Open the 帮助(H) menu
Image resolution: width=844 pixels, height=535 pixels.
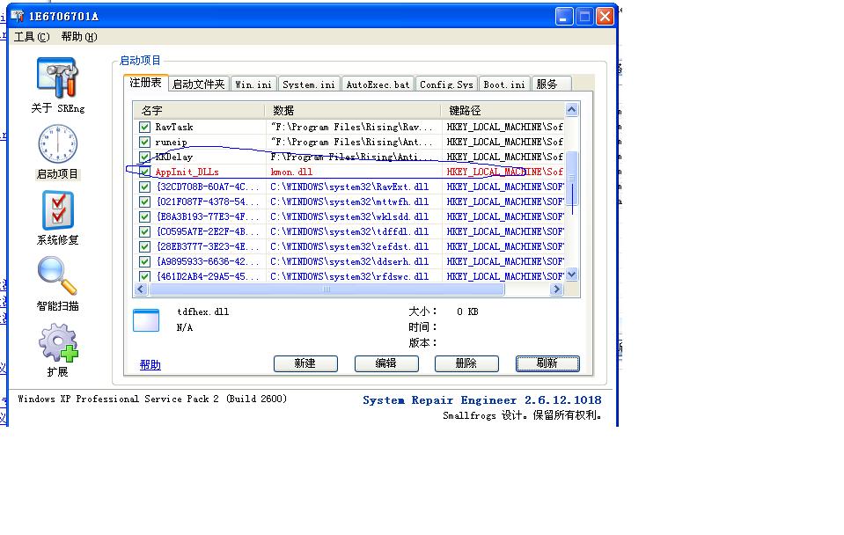79,37
